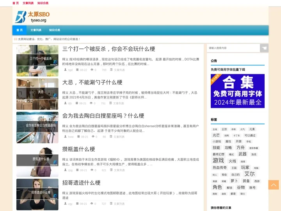Click the category icon in the 陶白白 post
The width and height of the screenshot is (281, 211).
[111, 136]
